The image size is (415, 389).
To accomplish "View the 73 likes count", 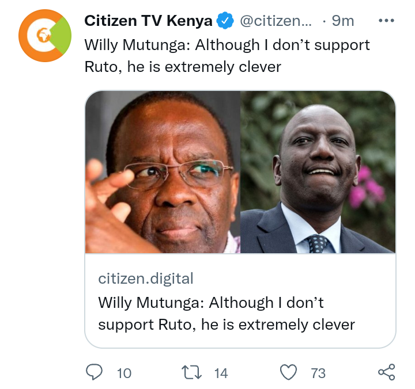I will coord(318,373).
